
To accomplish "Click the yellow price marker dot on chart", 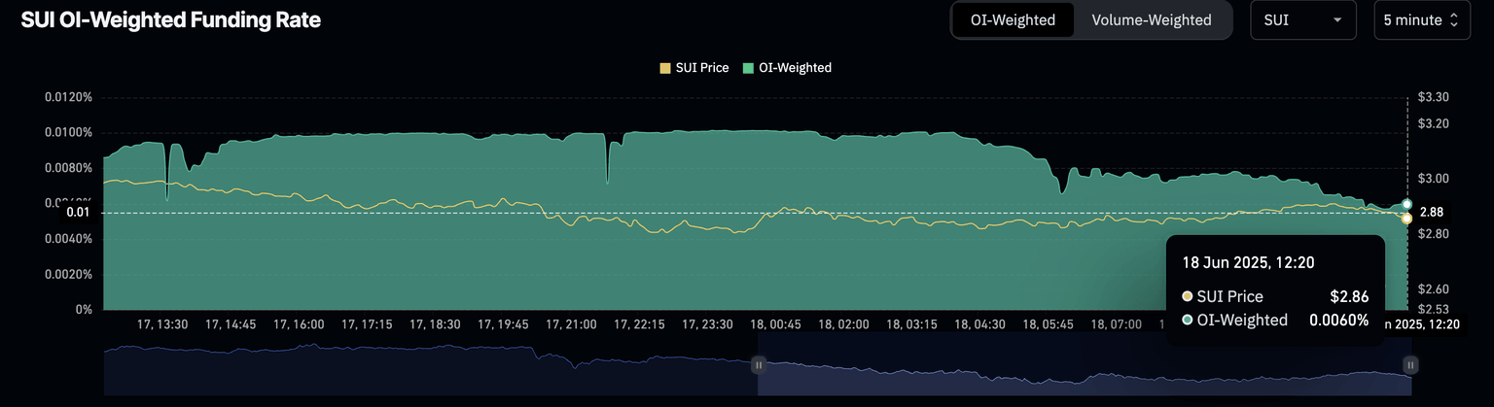I will pos(1406,219).
